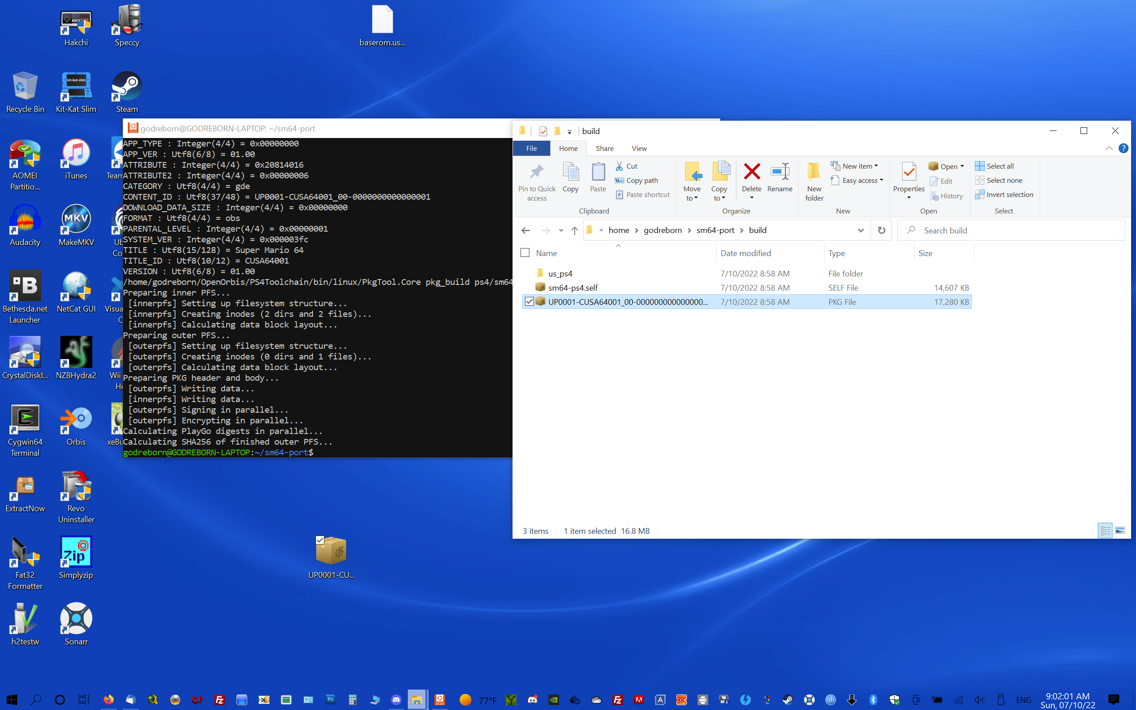Screen dimensions: 1136x710
Task: Expand the address bar history dropdown
Action: (860, 230)
